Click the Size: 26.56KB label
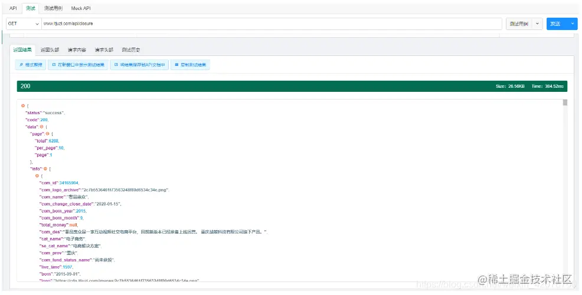 (510, 86)
